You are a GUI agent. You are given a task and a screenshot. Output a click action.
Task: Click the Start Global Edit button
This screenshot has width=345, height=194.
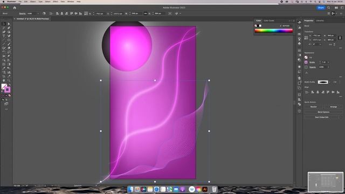pos(321,117)
